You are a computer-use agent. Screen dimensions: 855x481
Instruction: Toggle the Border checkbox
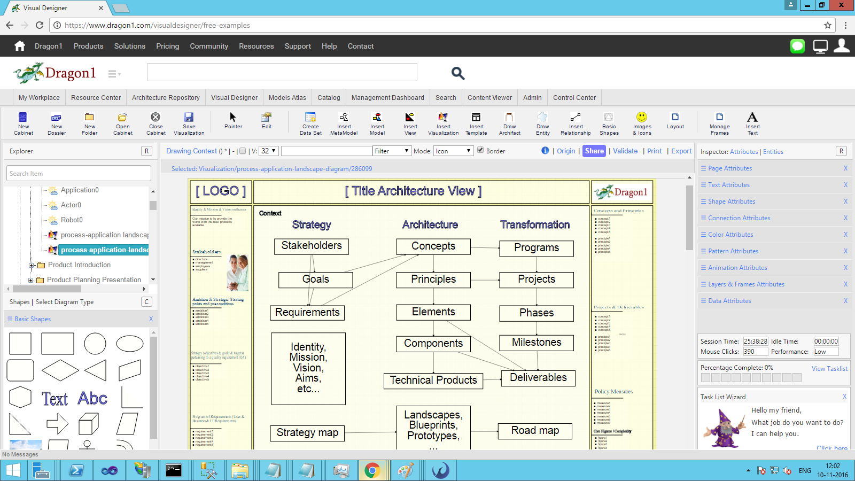pos(480,150)
